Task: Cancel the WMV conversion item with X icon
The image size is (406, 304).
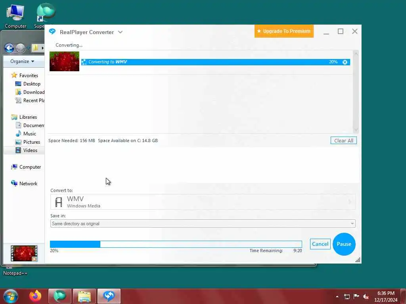Action: coord(345,62)
